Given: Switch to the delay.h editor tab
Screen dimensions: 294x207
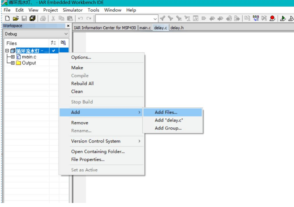Looking at the screenshot, I should (177, 28).
